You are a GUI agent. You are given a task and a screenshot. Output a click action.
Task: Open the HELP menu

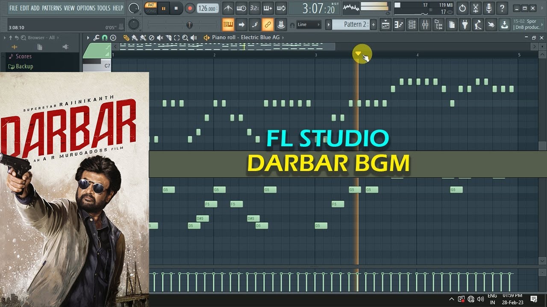click(118, 8)
